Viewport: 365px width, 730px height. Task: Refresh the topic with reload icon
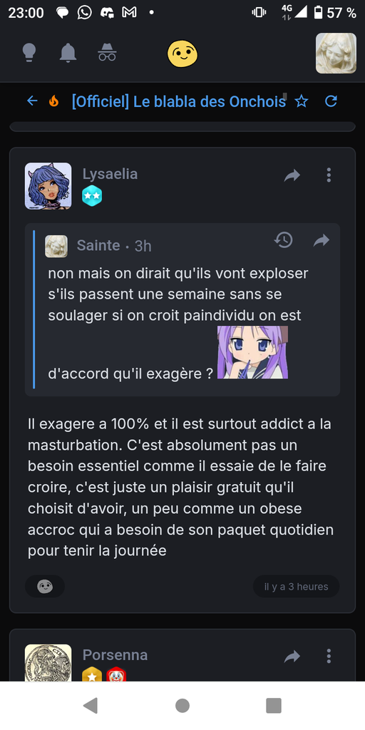point(331,101)
